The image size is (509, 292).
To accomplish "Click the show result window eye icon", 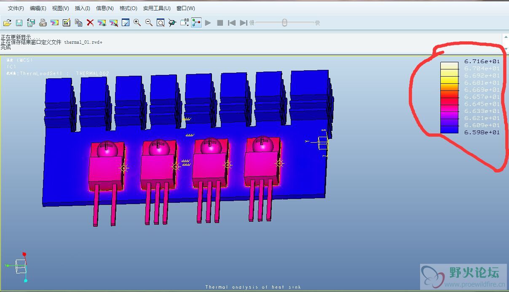I will pos(102,23).
